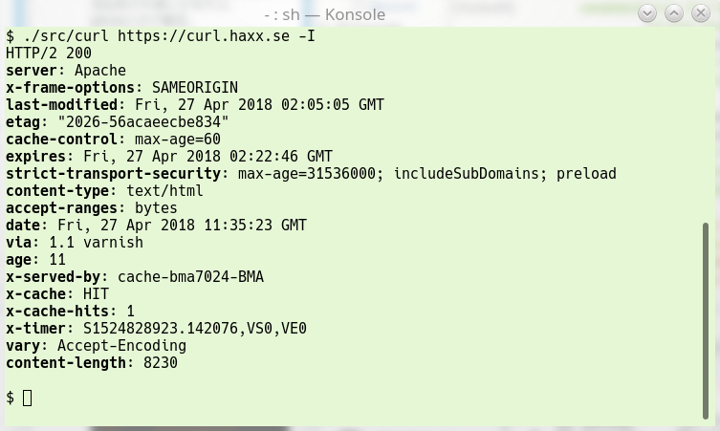Click the HTTP/2 200 status line
Viewport: 720px width, 431px height.
(49, 54)
